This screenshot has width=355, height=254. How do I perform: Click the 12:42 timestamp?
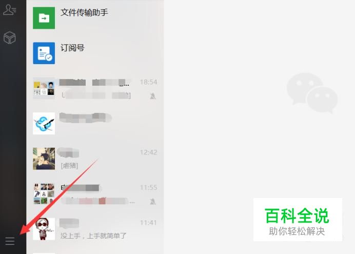click(149, 152)
